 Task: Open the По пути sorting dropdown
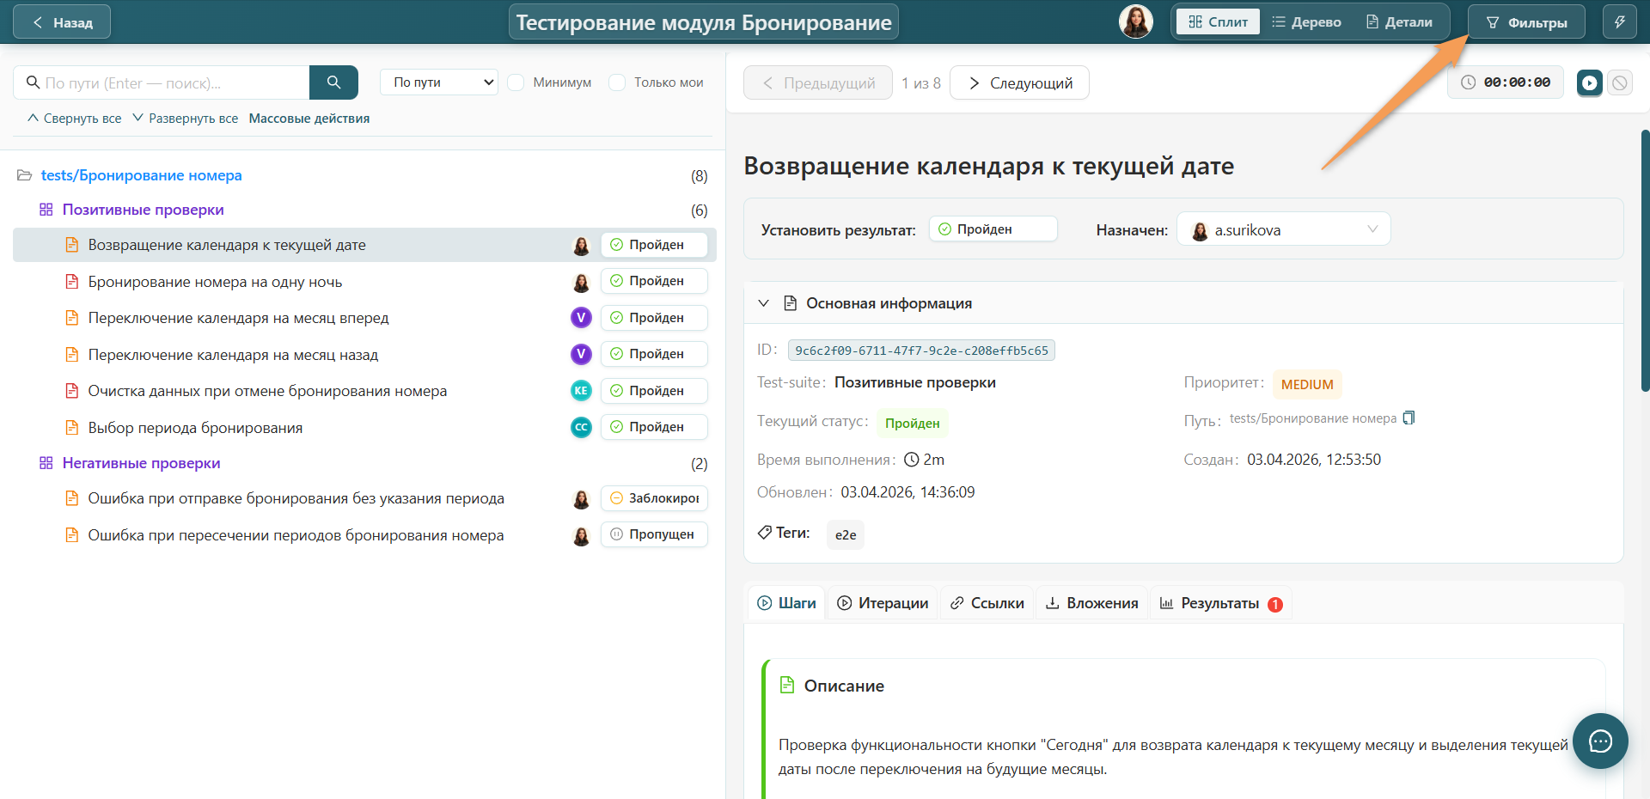[438, 82]
